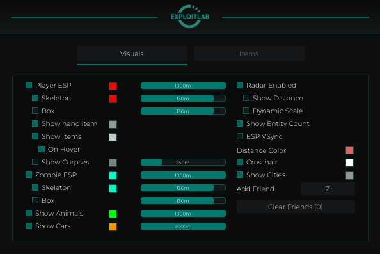
Task: Click Box 130m slider under Zombie ESP
Action: [x=183, y=201]
